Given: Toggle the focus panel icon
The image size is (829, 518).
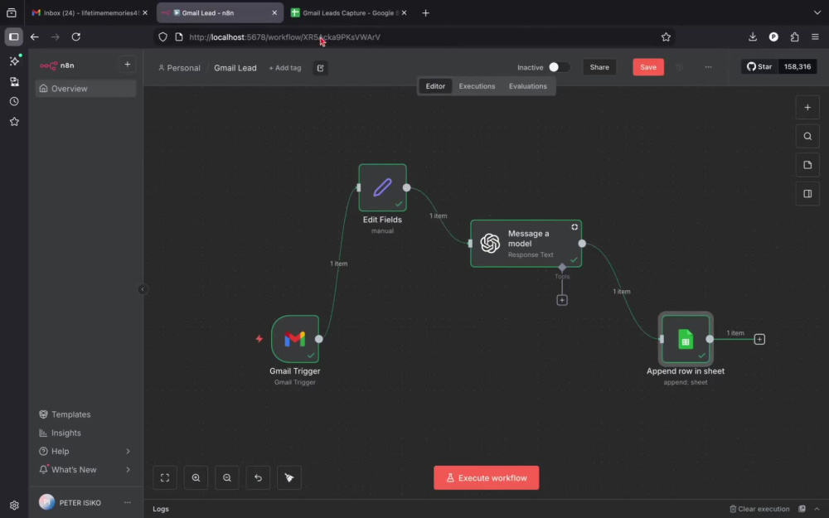Looking at the screenshot, I should point(807,194).
